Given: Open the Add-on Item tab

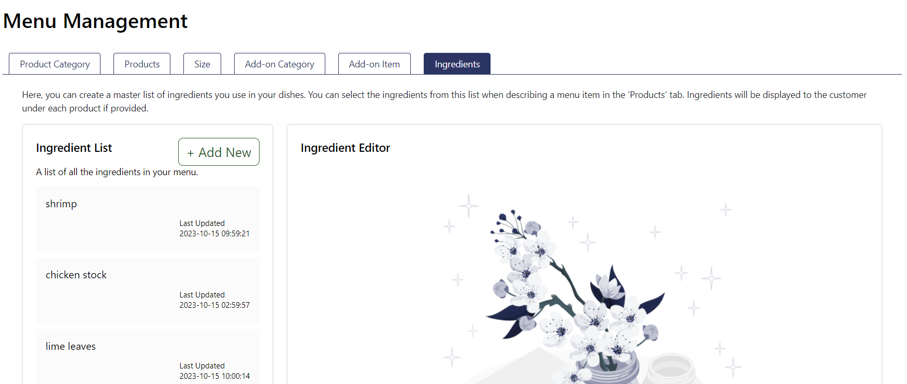Looking at the screenshot, I should pyautogui.click(x=374, y=64).
